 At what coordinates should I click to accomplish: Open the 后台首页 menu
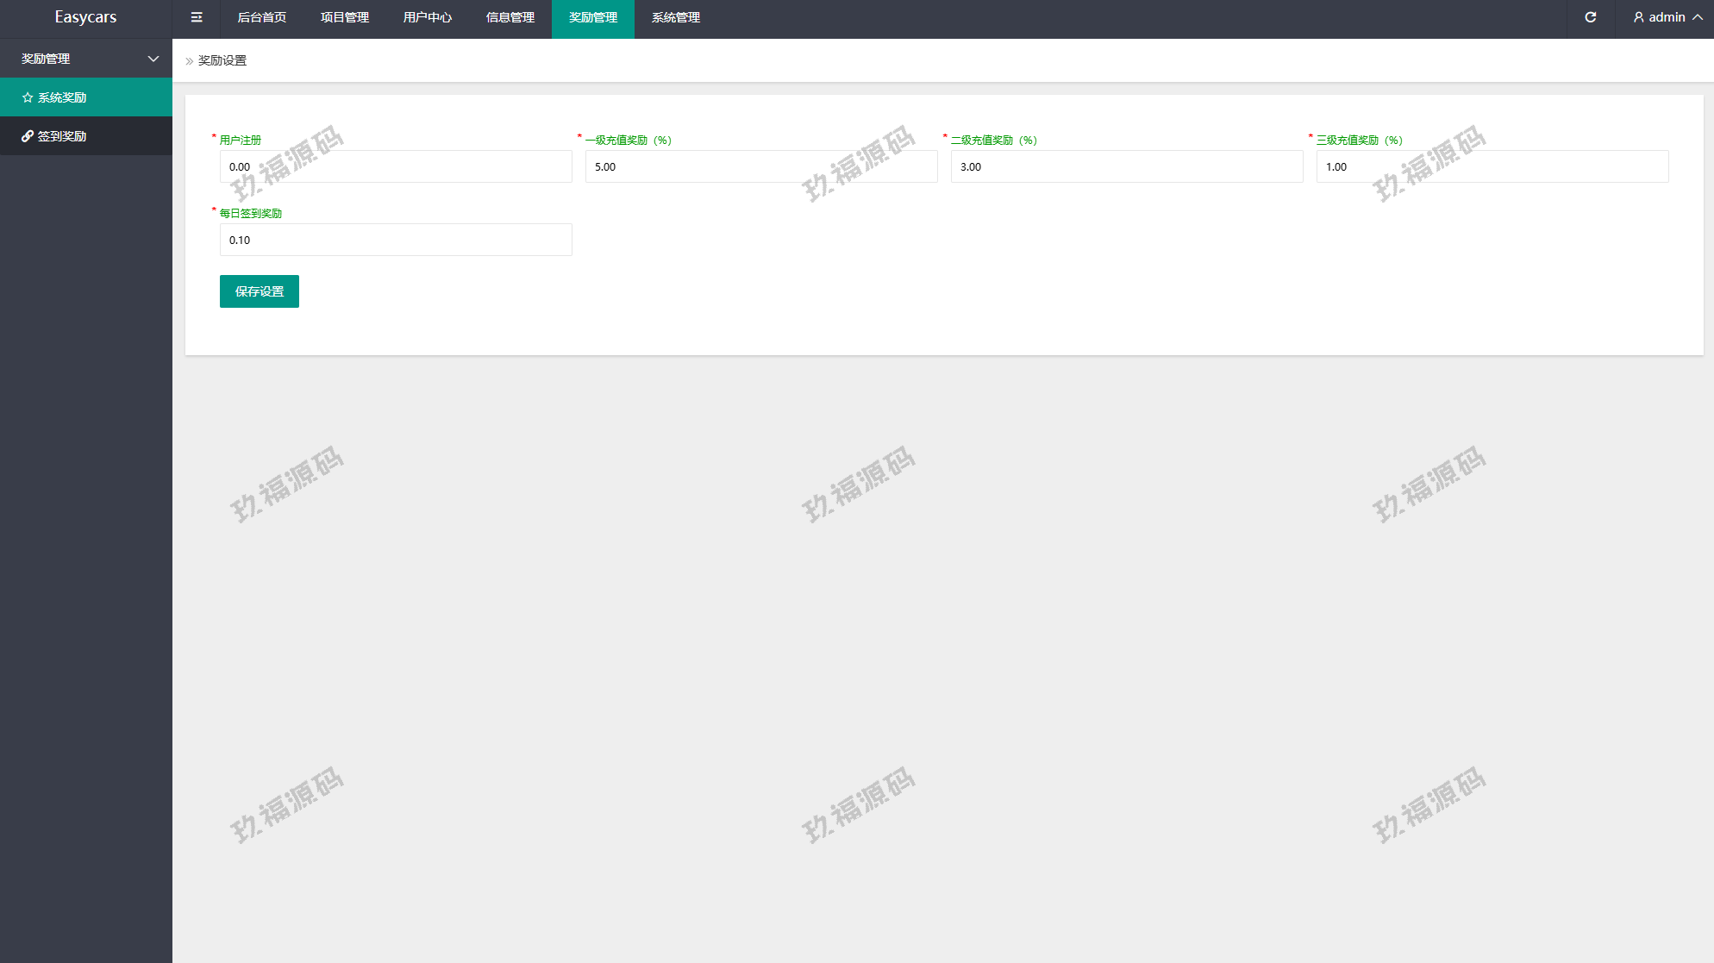tap(262, 17)
